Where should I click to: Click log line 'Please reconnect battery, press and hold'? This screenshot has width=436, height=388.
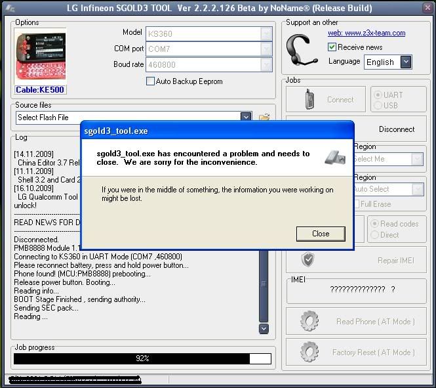pyautogui.click(x=101, y=265)
